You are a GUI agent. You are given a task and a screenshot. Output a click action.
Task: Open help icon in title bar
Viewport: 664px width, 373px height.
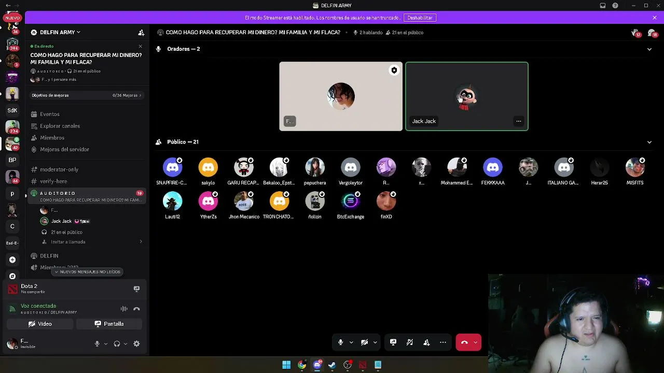pyautogui.click(x=615, y=6)
